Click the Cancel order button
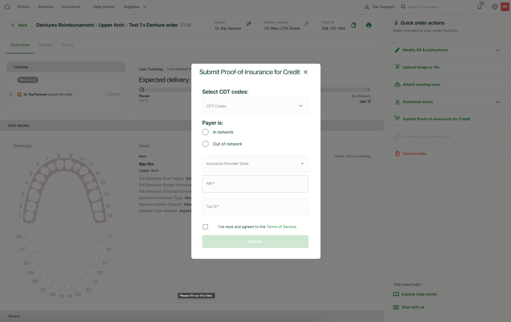 coord(414,154)
